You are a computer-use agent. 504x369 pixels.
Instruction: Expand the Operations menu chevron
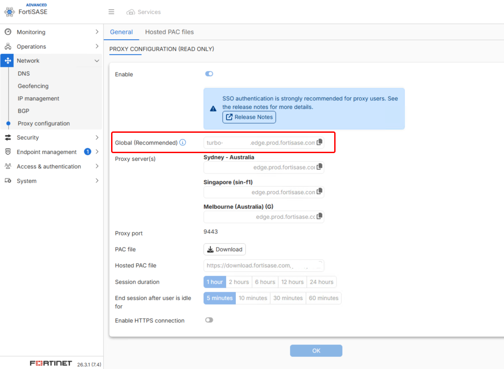pyautogui.click(x=97, y=46)
